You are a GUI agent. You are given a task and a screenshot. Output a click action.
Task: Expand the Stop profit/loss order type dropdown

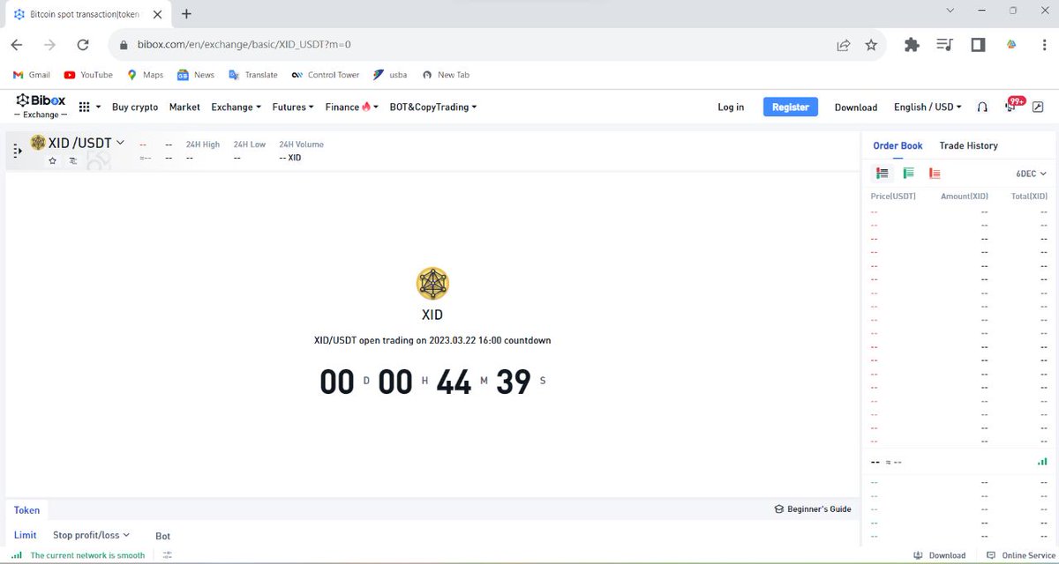coord(92,535)
